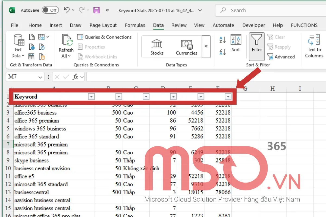Click Refresh All button

click(66, 46)
